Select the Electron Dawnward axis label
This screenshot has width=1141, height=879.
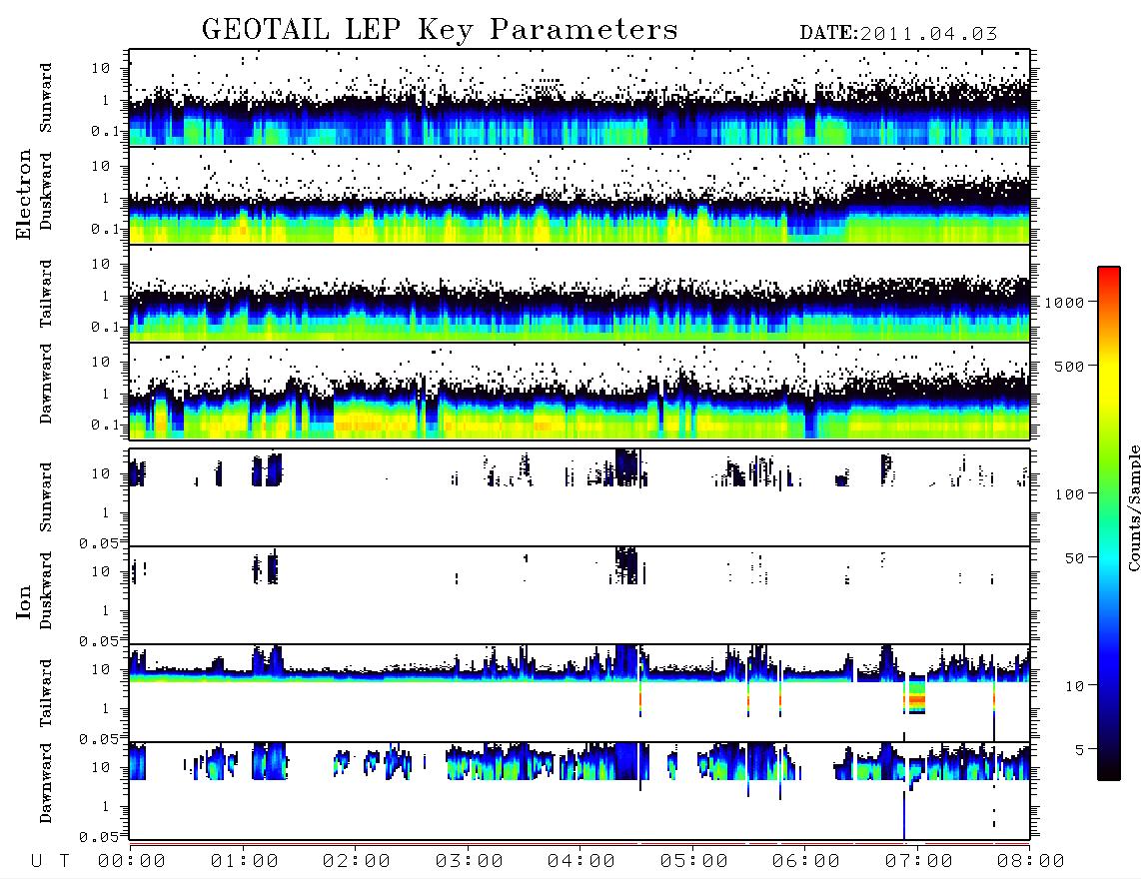[x=46, y=384]
